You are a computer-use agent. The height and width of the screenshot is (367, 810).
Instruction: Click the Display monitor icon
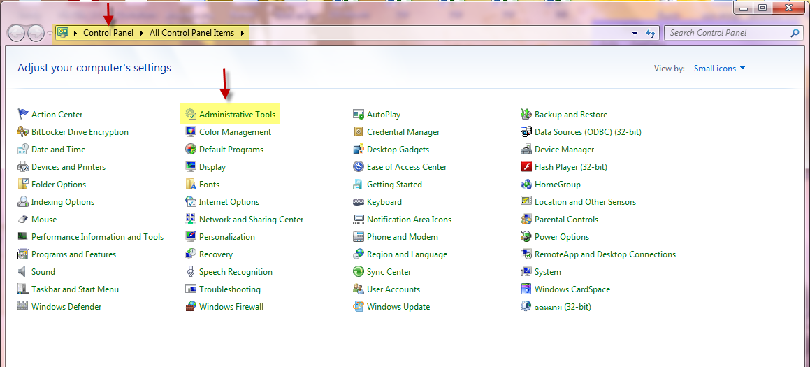click(191, 167)
